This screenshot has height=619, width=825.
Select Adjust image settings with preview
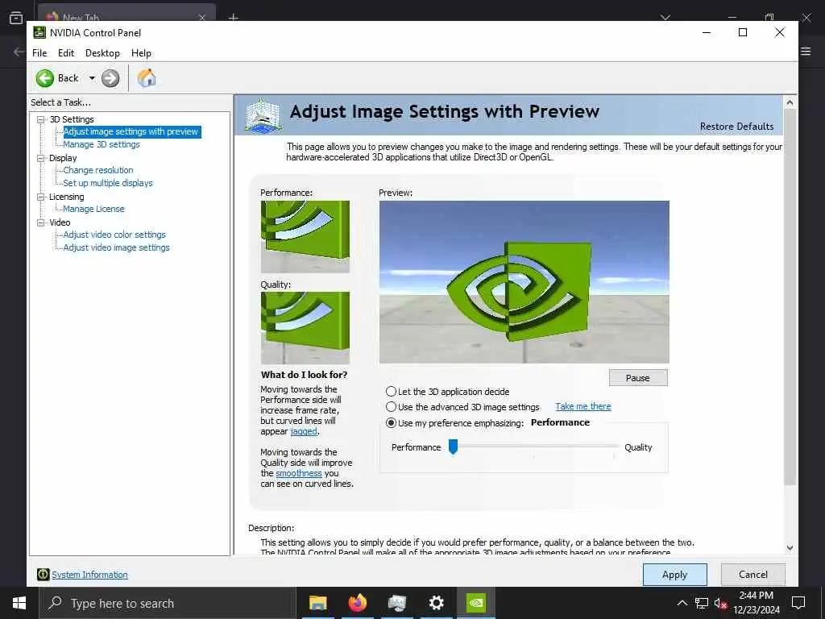point(131,131)
